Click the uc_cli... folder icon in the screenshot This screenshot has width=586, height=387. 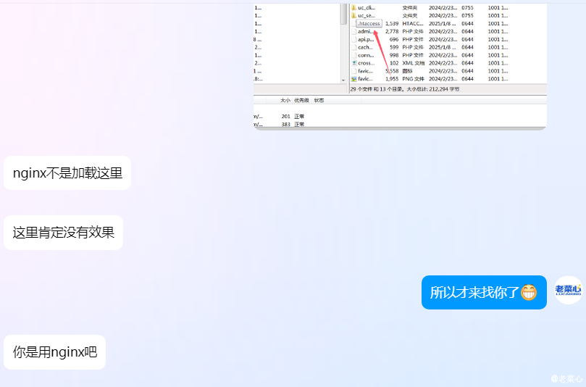(353, 7)
